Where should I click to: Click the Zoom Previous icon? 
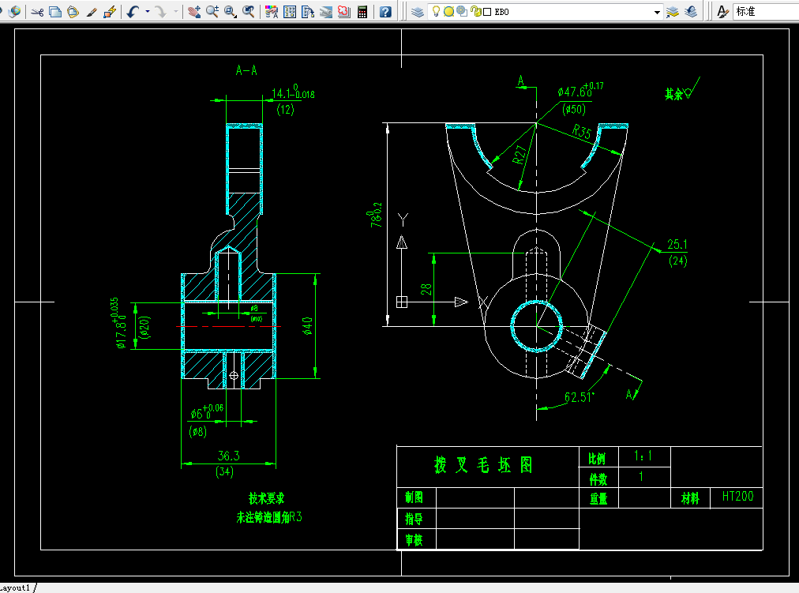pyautogui.click(x=249, y=12)
